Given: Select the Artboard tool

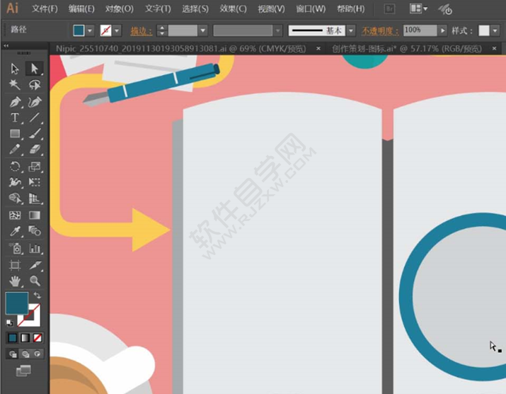Looking at the screenshot, I should 15,265.
